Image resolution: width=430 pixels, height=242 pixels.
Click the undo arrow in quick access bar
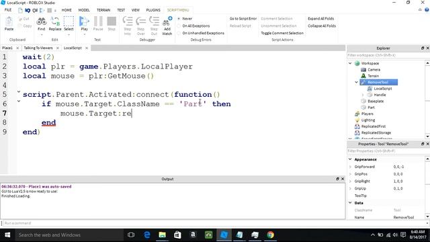pos(28,11)
